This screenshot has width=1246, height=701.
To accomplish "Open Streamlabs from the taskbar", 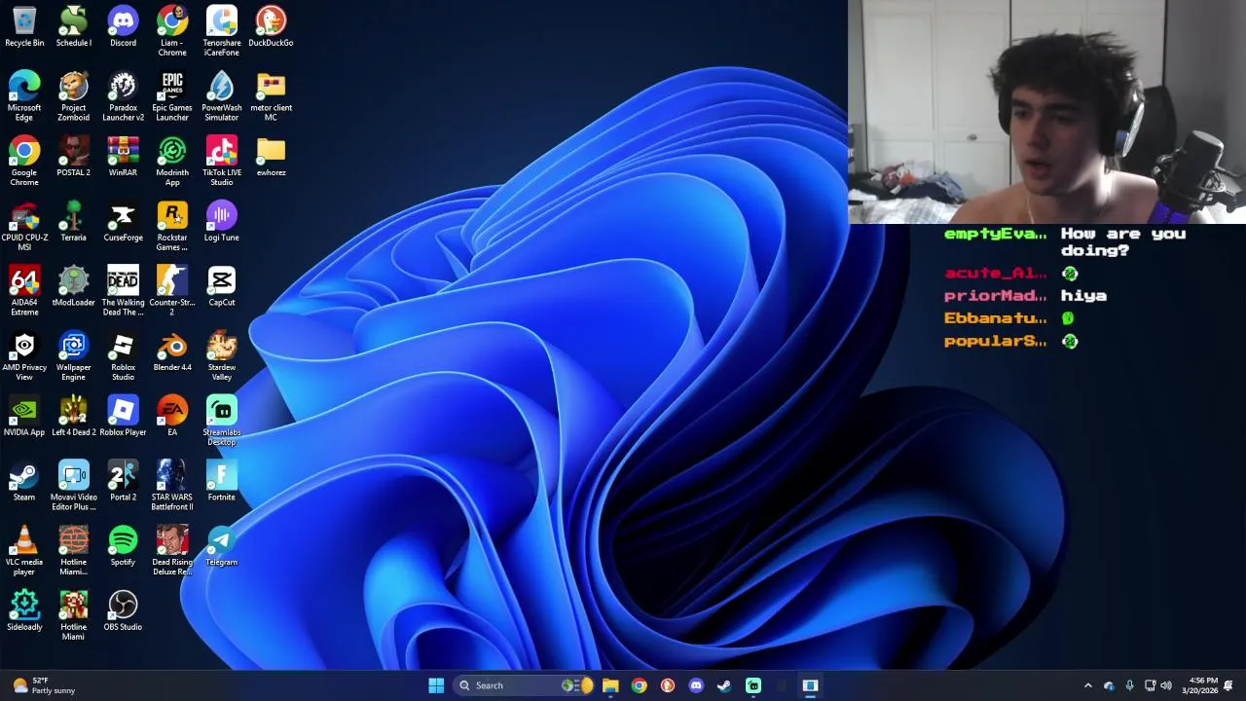I will point(753,685).
